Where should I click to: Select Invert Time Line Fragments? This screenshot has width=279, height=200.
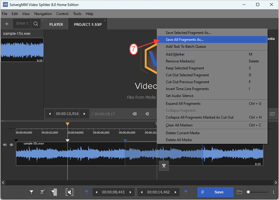pyautogui.click(x=212, y=89)
